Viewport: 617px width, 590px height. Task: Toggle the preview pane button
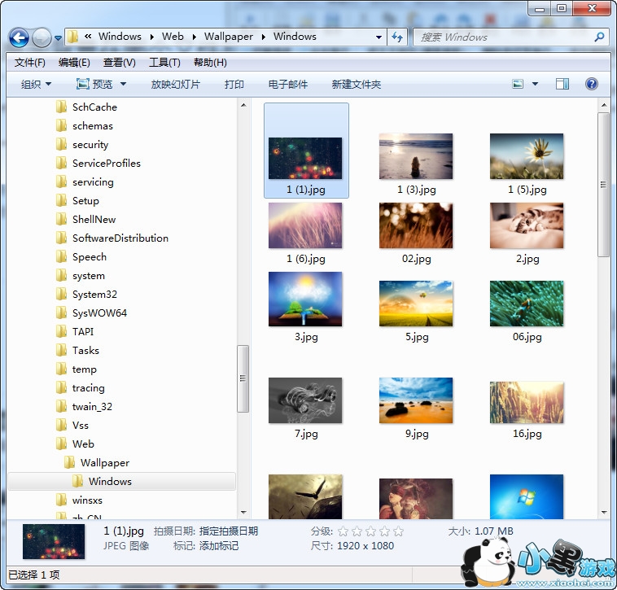click(x=562, y=84)
